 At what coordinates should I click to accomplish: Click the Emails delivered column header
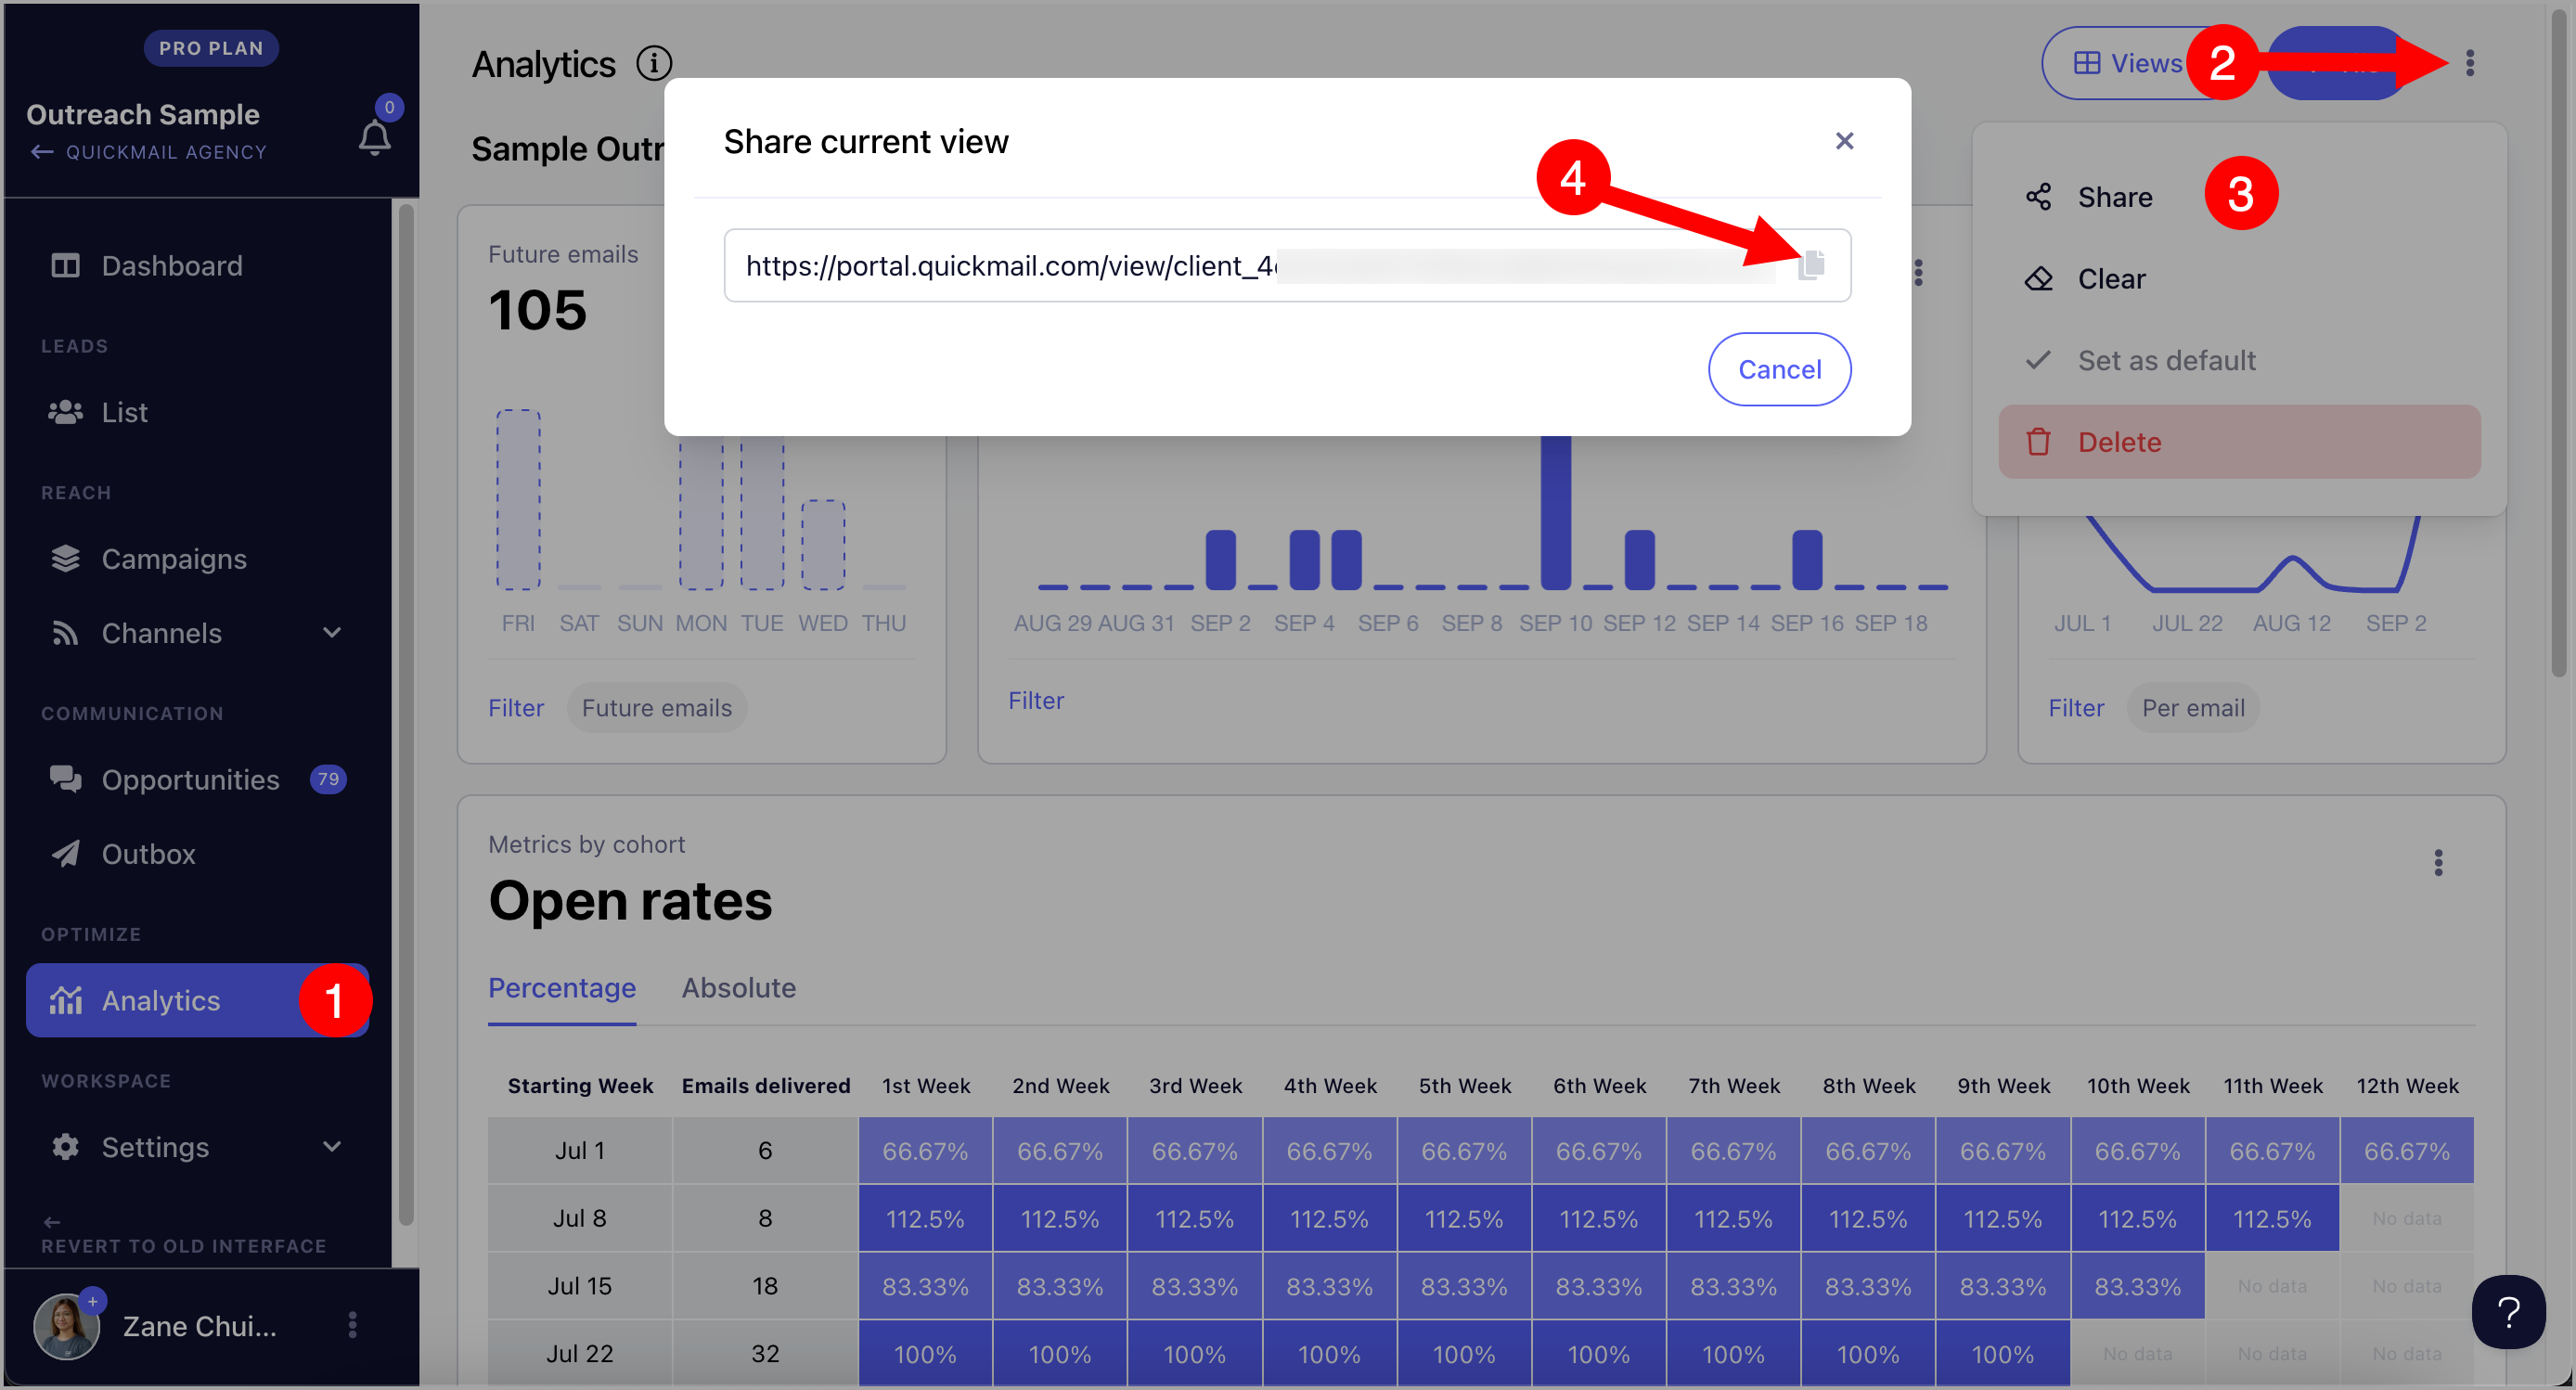(766, 1086)
